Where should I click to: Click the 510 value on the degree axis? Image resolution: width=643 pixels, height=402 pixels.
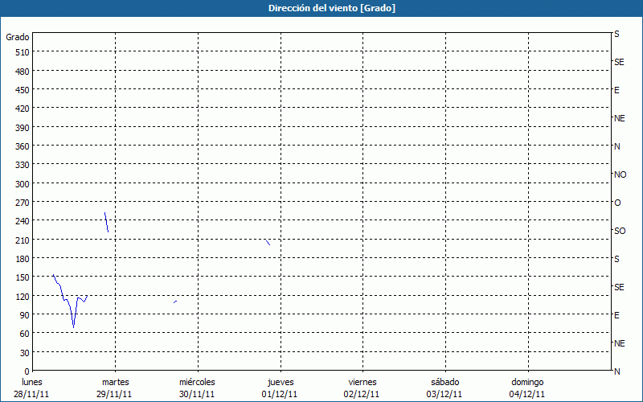pos(23,52)
